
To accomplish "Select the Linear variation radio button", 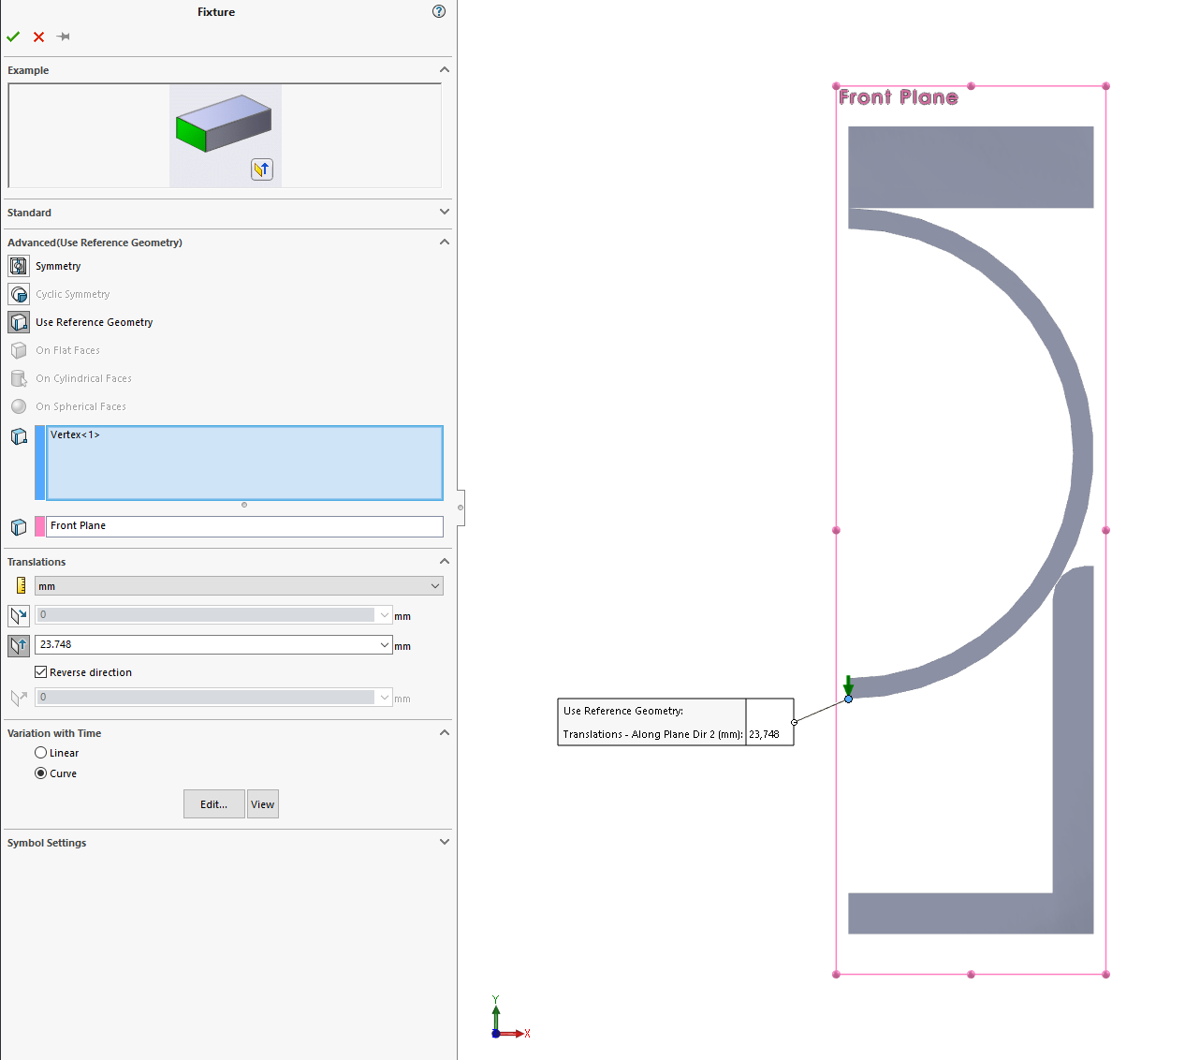I will pos(41,753).
